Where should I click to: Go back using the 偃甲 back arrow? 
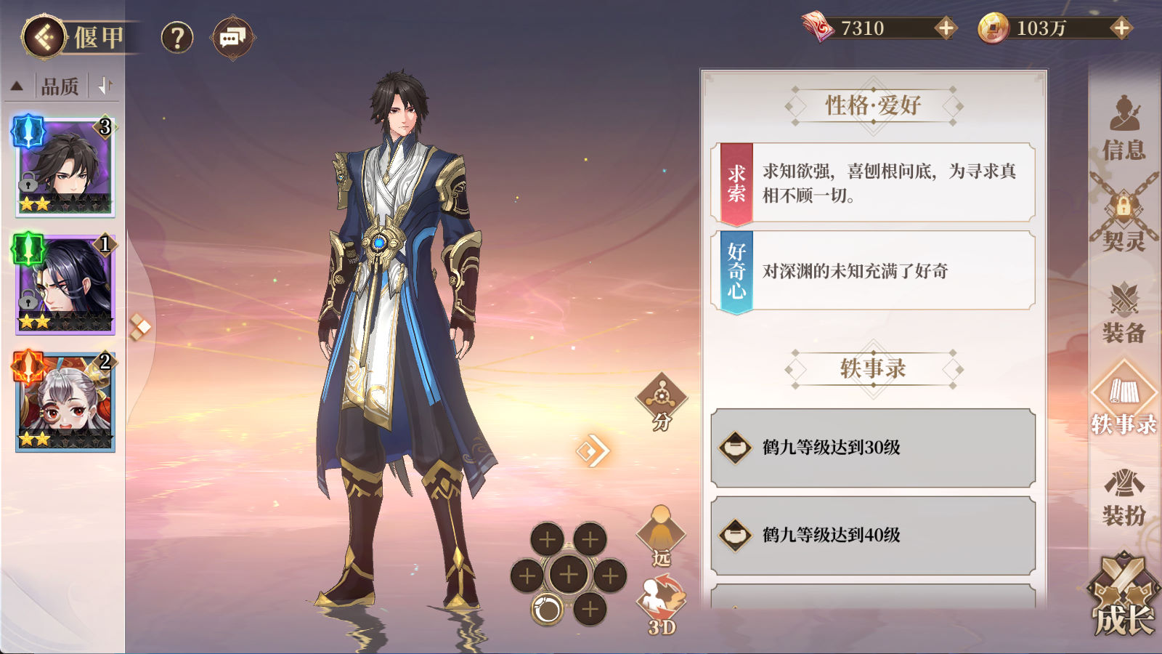point(44,37)
